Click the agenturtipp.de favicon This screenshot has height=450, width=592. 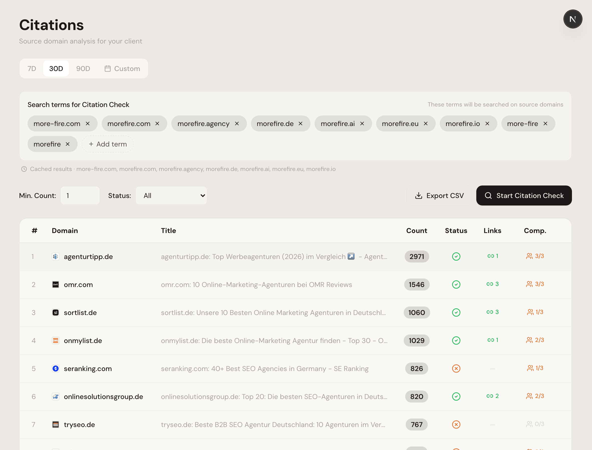coord(56,256)
